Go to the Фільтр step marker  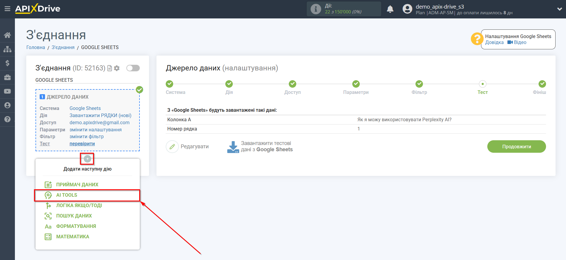[x=419, y=84]
